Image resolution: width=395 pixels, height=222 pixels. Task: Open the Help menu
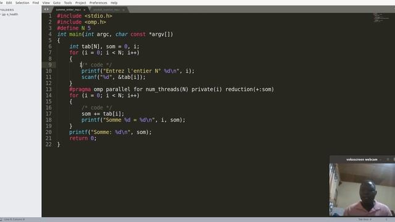point(114,2)
